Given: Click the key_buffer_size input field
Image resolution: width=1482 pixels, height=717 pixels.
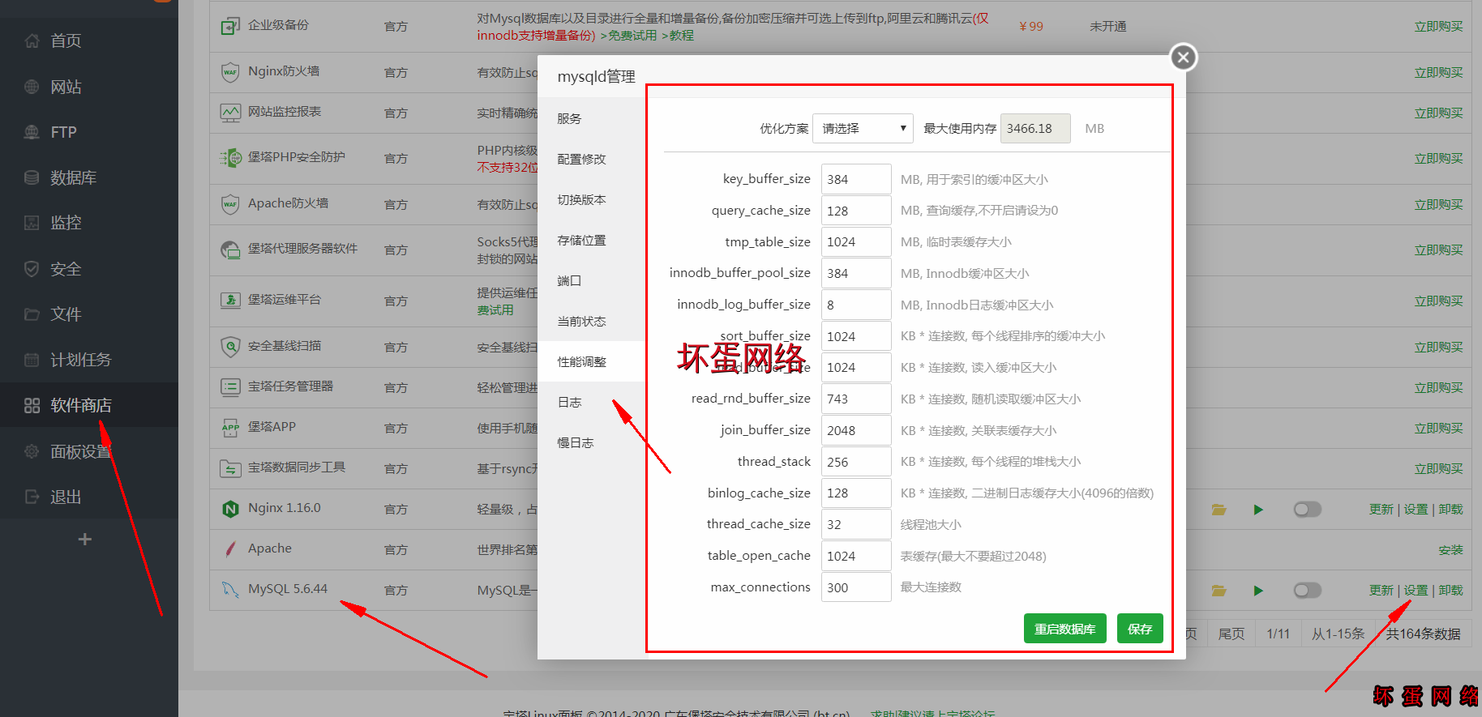Looking at the screenshot, I should (856, 179).
